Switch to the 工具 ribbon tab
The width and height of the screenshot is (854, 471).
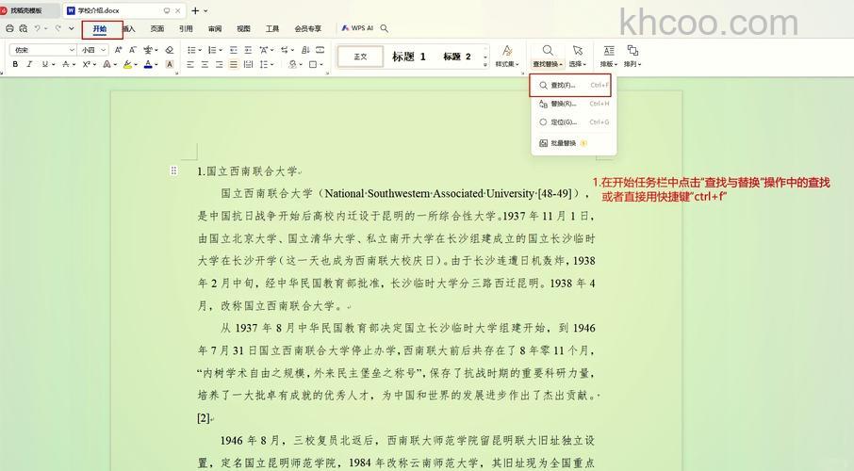click(272, 29)
